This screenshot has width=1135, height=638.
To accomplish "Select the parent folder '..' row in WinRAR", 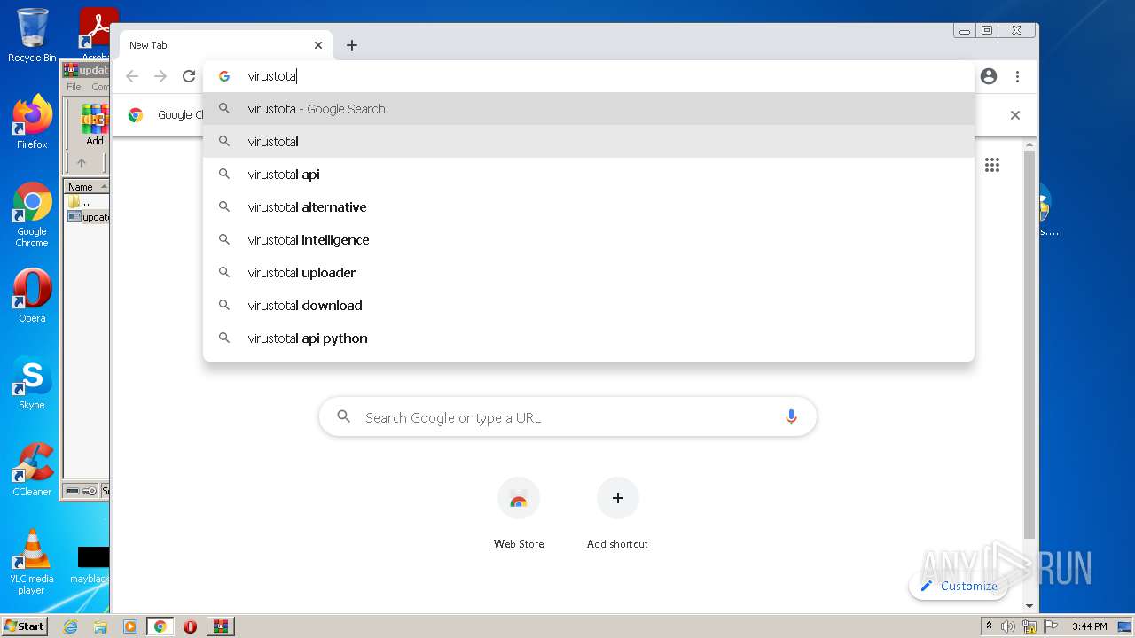I will (88, 202).
